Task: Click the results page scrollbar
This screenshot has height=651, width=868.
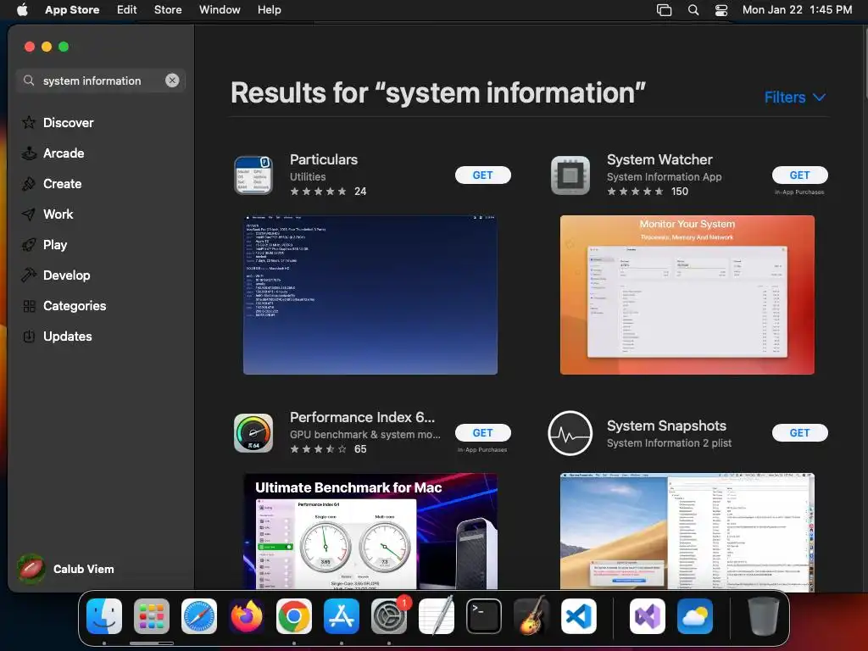Action: point(865,64)
